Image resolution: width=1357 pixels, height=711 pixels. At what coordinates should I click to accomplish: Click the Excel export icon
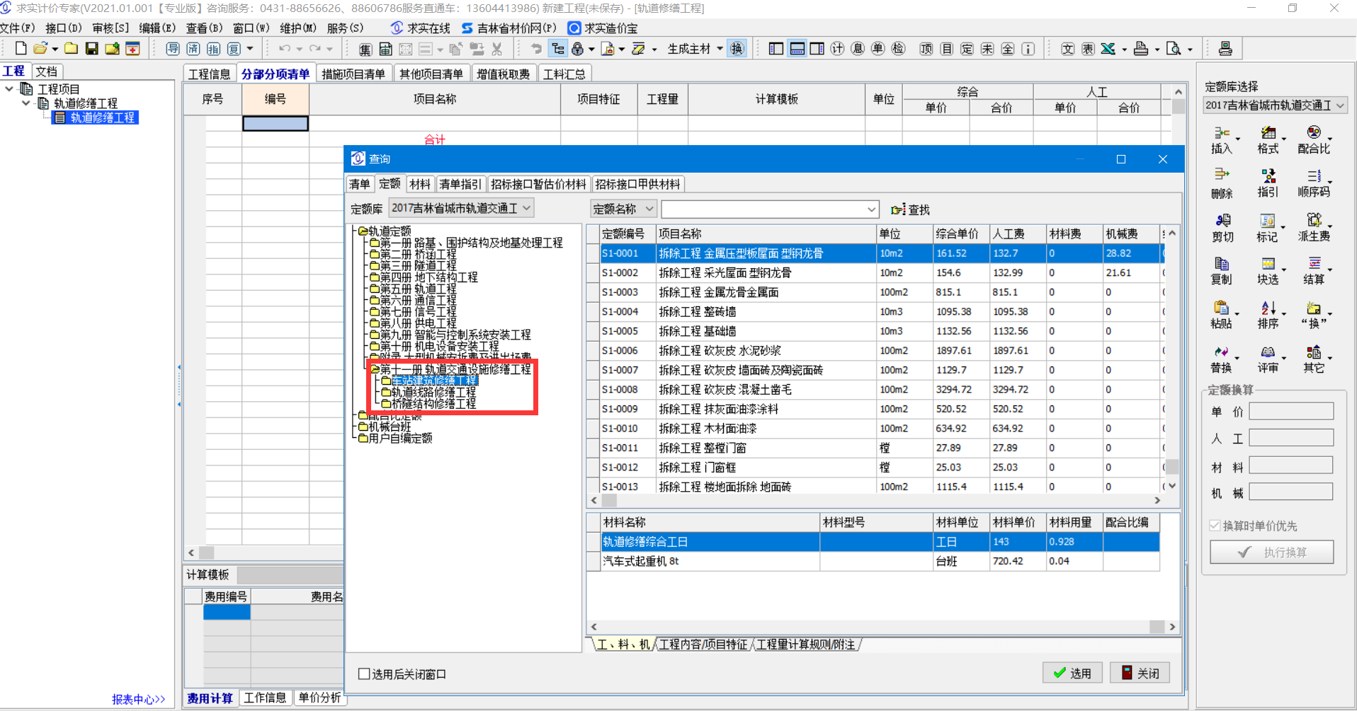1108,48
